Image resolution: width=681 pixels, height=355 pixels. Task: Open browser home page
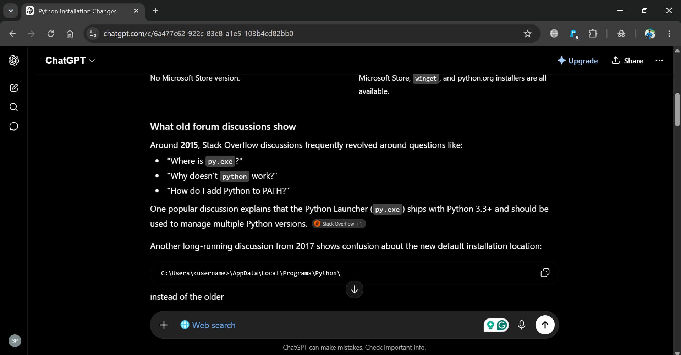(x=70, y=34)
